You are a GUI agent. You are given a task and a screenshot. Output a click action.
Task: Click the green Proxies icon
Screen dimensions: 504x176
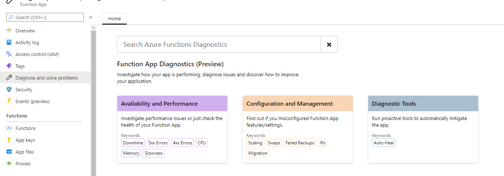click(x=9, y=163)
